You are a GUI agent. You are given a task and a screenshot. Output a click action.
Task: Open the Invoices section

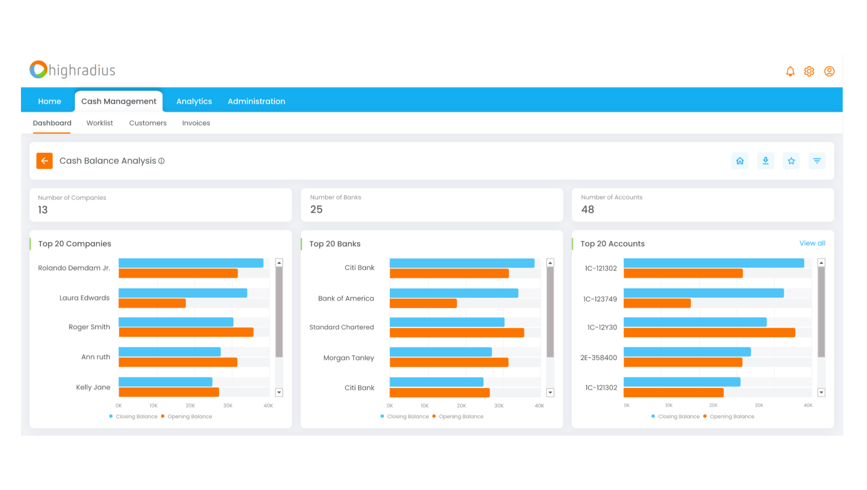coord(196,123)
